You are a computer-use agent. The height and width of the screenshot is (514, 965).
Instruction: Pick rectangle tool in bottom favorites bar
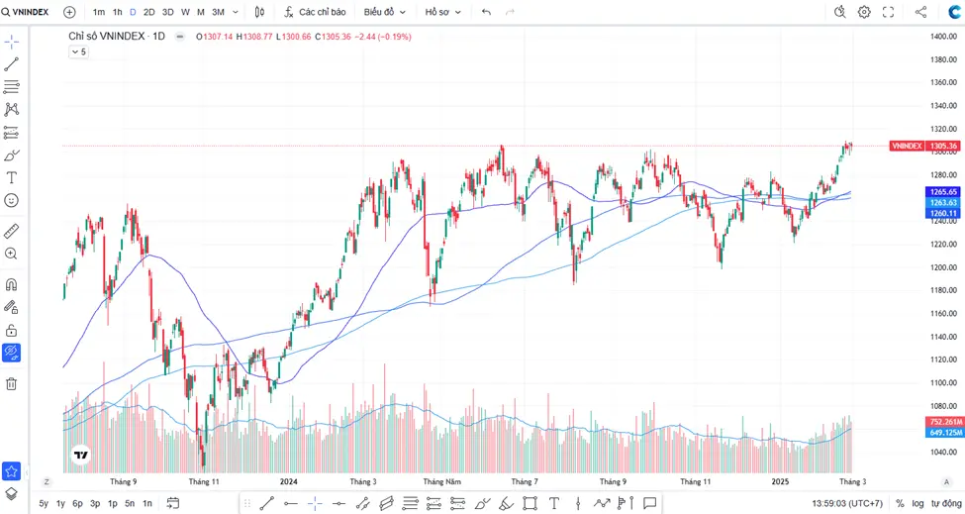(530, 503)
